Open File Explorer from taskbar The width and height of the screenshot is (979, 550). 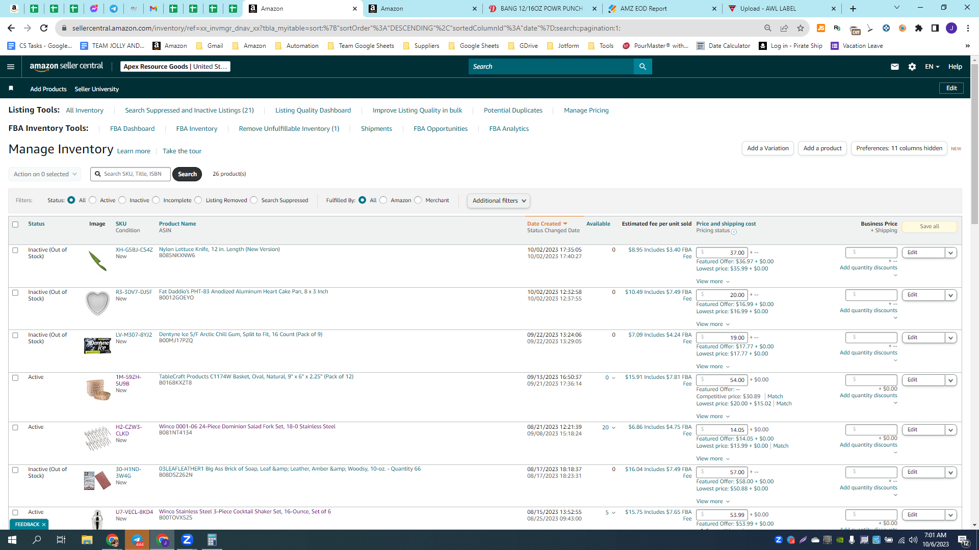[87, 540]
